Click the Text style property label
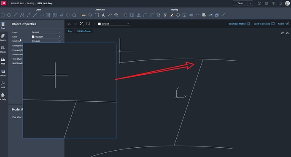291x157 pixels. 17,59
